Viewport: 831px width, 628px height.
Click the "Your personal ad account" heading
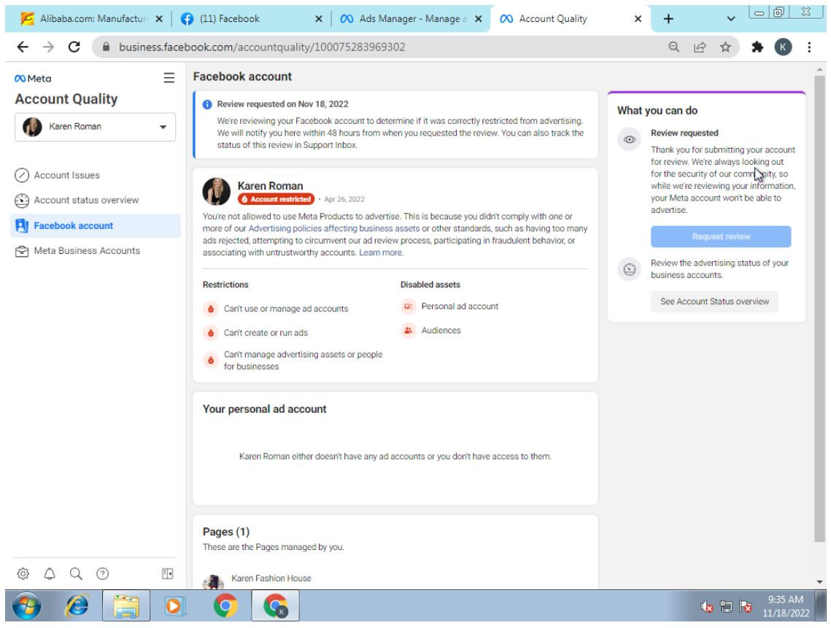pos(264,409)
